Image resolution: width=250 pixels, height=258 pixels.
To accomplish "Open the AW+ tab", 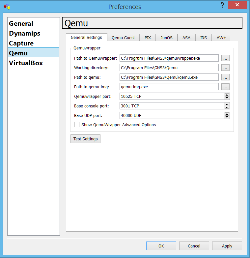I will (x=221, y=38).
